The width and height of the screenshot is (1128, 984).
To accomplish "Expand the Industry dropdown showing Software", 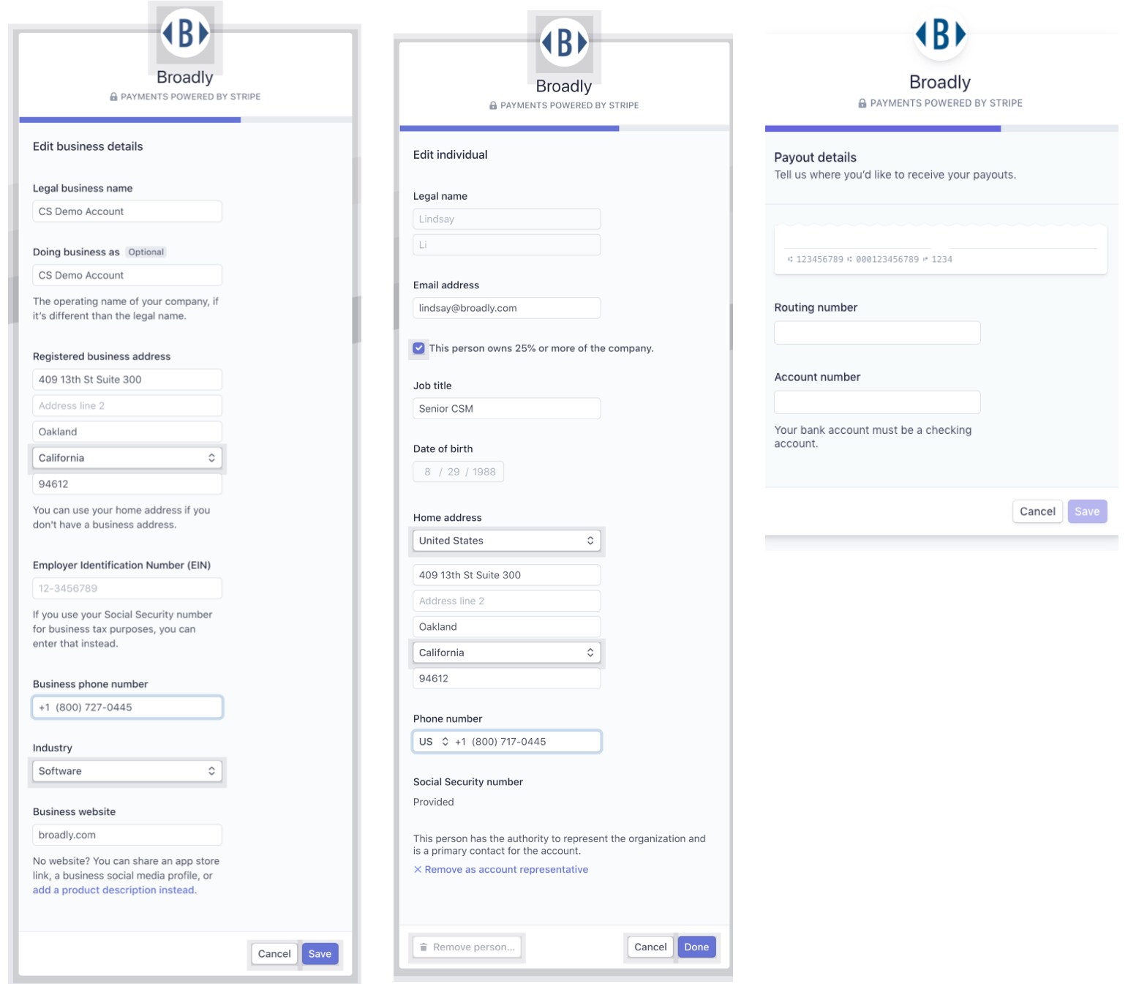I will (x=127, y=771).
